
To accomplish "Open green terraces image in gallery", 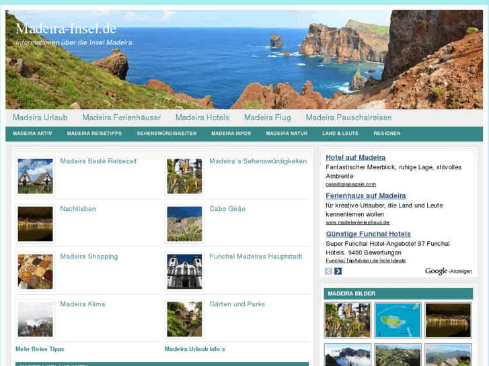I will [398, 355].
